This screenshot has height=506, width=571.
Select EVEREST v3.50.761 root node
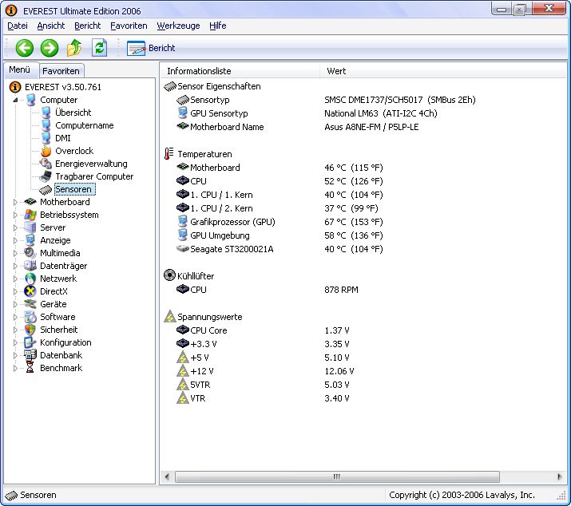62,87
